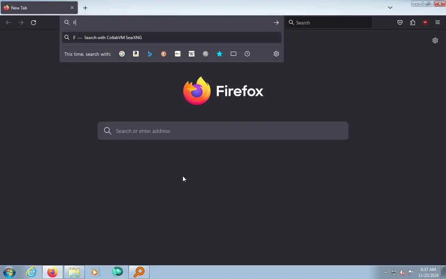Show hidden tray icons arrow

385,273
